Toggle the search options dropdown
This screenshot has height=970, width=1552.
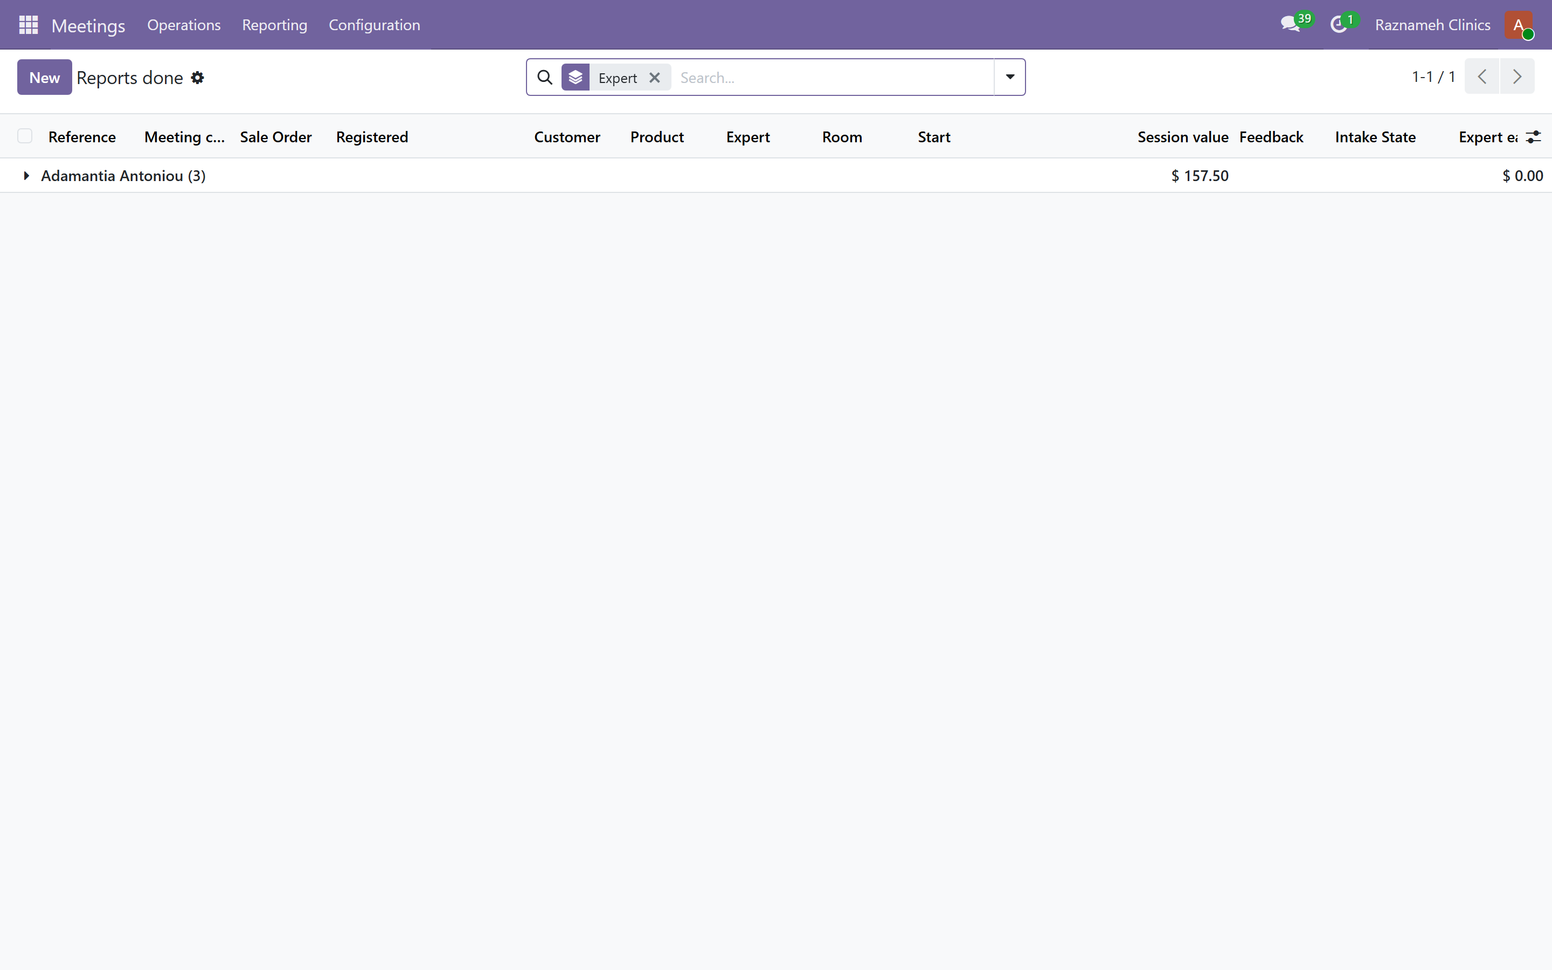click(1009, 77)
